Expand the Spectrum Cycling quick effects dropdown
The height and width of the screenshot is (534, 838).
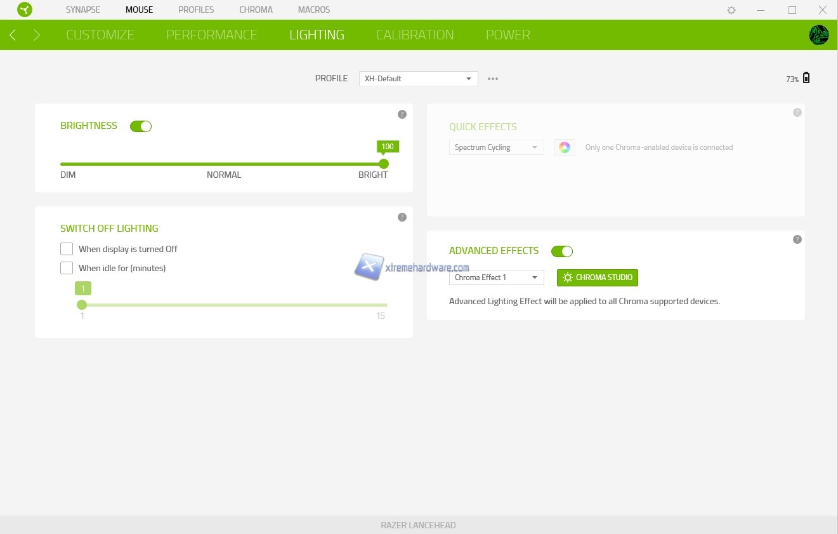496,147
